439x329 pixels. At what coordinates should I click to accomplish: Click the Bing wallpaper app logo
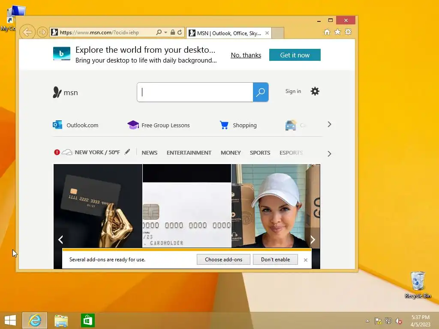(x=62, y=54)
